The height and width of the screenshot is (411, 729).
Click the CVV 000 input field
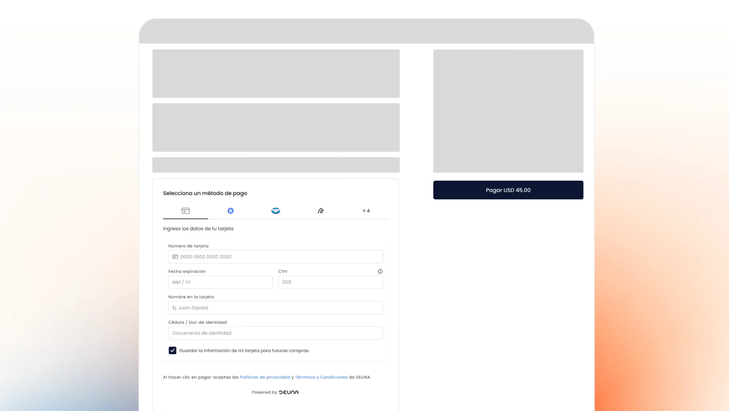point(331,282)
